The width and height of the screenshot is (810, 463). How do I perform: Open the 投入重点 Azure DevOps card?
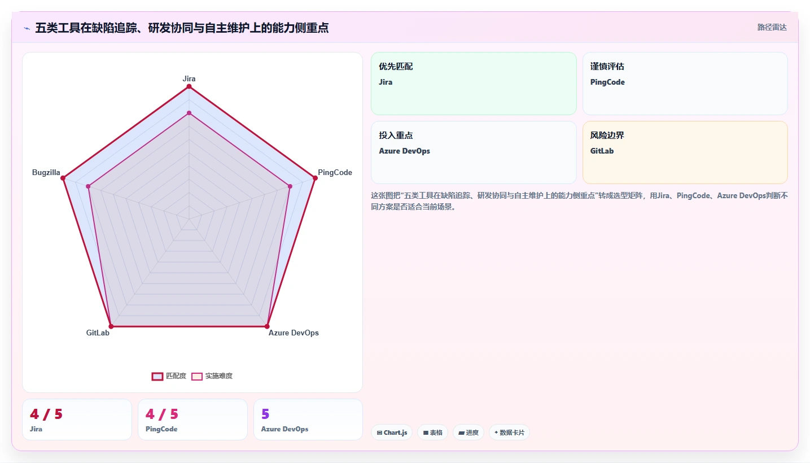(x=474, y=152)
